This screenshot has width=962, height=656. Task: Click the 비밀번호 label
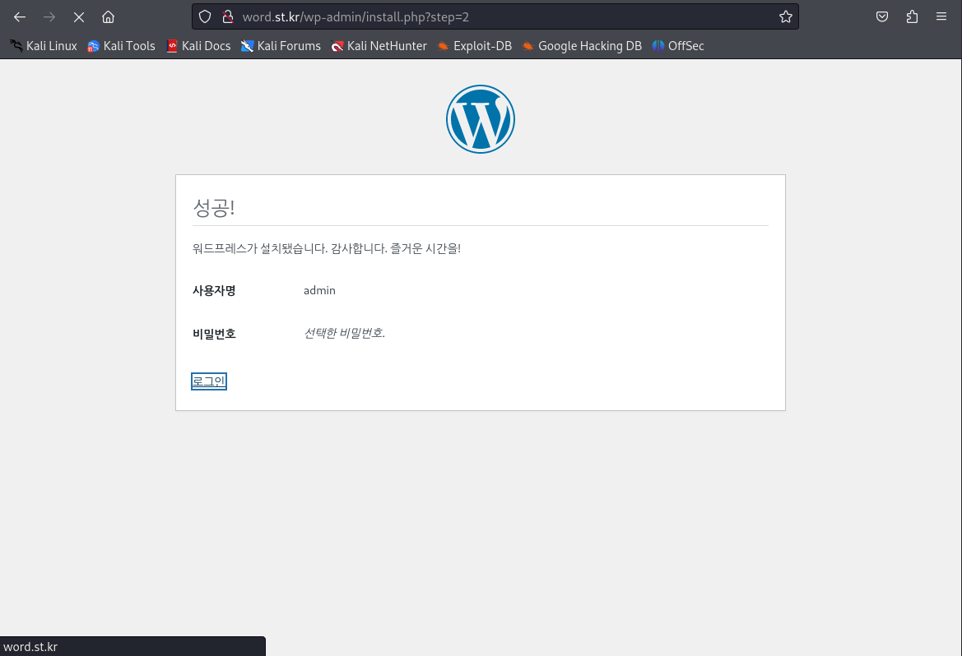[214, 334]
